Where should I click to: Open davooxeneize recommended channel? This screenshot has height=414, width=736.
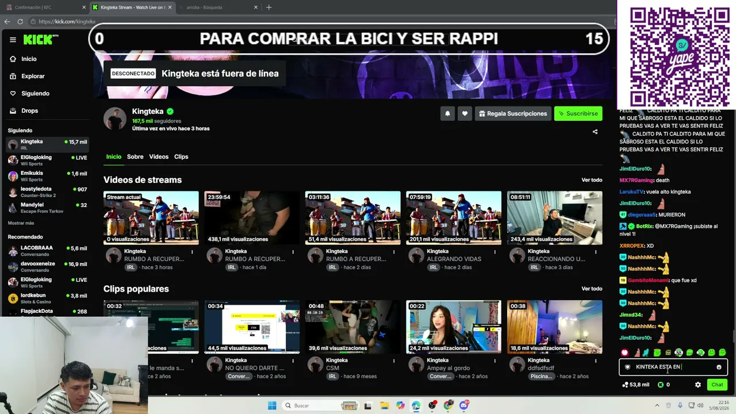pos(47,267)
